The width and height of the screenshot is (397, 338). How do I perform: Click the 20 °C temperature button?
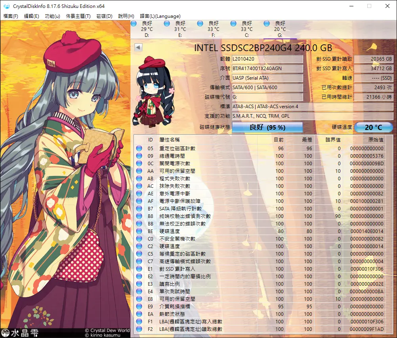click(x=373, y=127)
